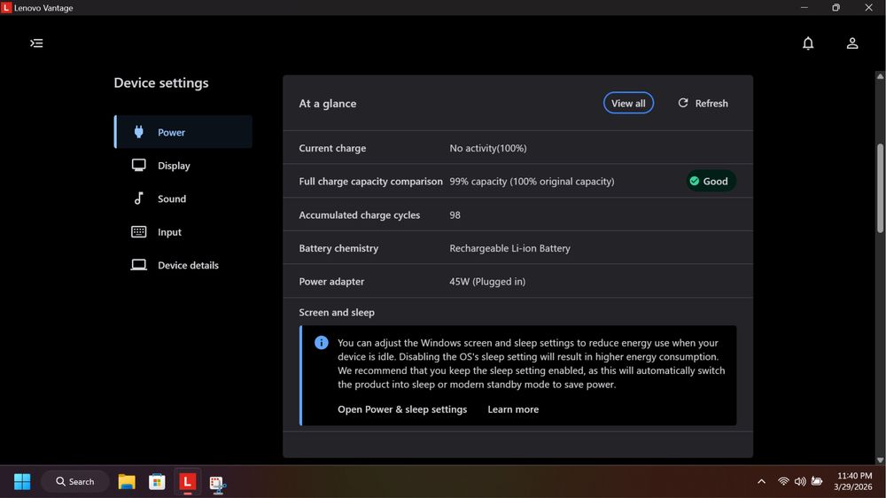
Task: Click the Accumulated charge cycles value 98
Action: coord(455,214)
